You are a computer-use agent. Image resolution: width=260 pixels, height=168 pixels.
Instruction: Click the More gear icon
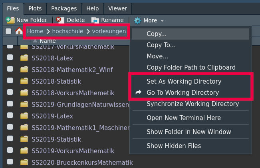point(137,20)
